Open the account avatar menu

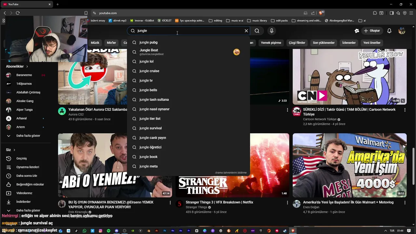[402, 31]
